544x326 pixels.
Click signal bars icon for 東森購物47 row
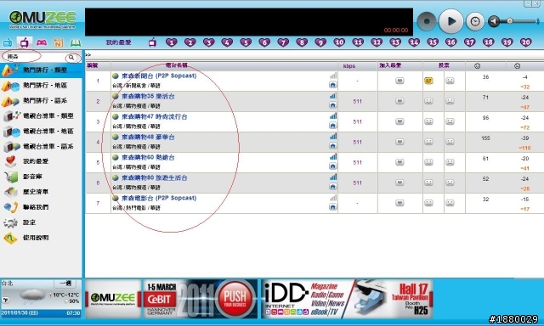pyautogui.click(x=333, y=116)
